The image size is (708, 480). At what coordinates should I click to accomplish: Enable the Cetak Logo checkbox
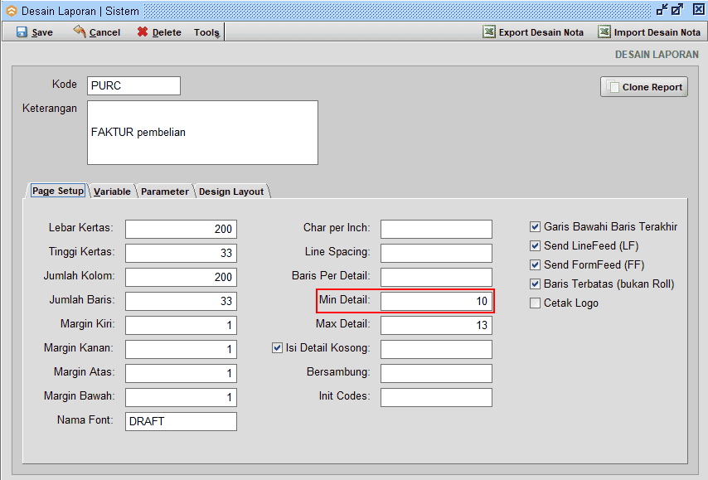535,303
